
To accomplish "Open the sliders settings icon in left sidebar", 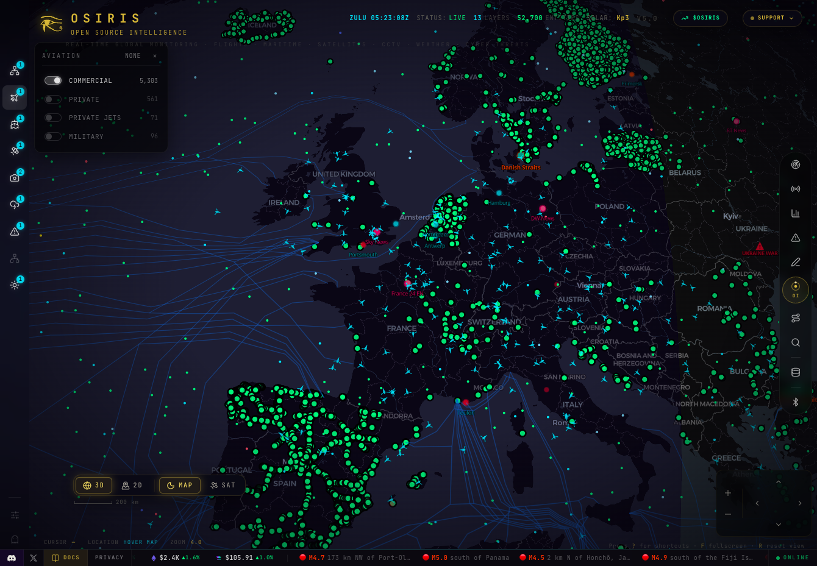I will 15,515.
